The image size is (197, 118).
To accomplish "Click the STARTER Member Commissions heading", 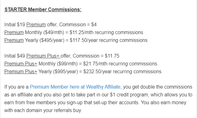I will click(43, 10).
